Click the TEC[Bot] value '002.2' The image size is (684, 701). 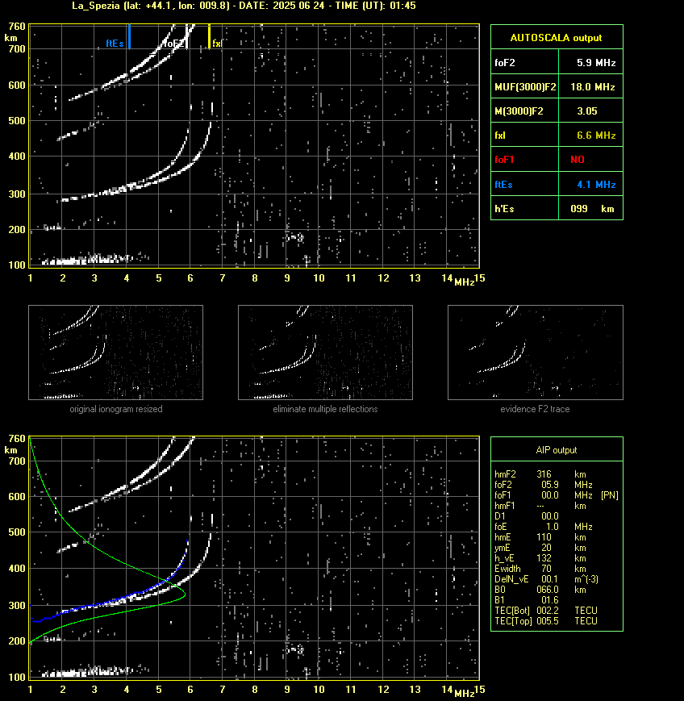[548, 611]
